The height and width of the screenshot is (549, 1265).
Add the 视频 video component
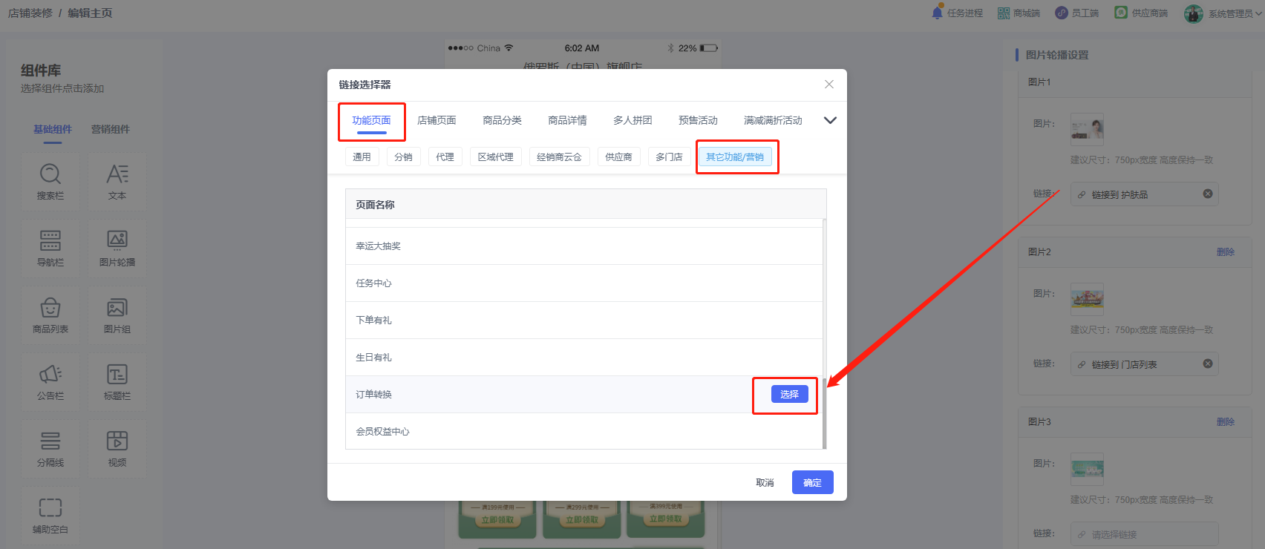[x=117, y=449]
